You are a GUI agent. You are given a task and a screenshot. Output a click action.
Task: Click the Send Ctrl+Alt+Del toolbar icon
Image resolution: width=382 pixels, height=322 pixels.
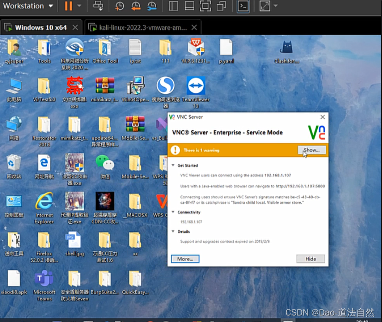(x=98, y=6)
